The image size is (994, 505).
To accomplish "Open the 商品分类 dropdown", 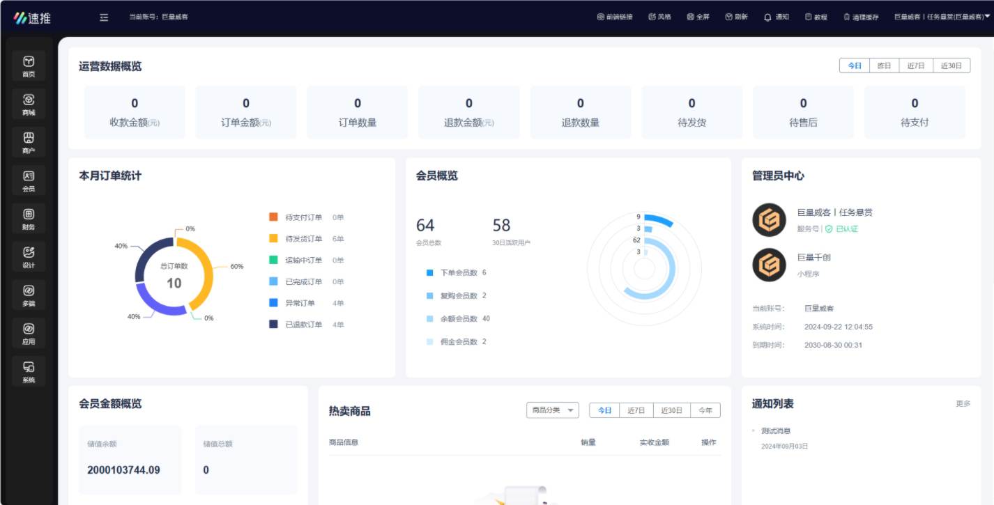I will (x=552, y=410).
